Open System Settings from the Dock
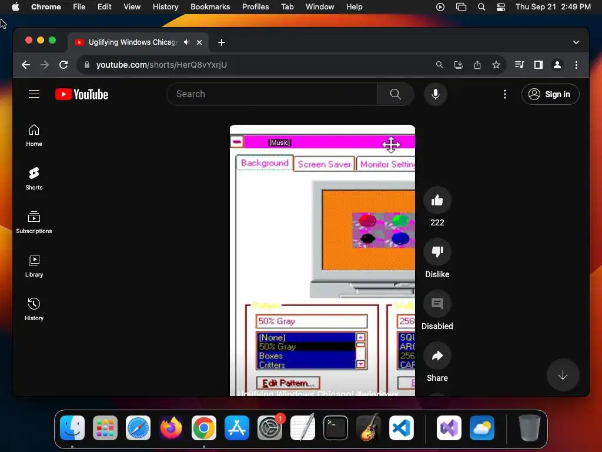 click(x=270, y=428)
